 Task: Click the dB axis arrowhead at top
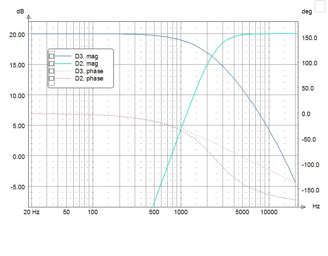tap(29, 17)
